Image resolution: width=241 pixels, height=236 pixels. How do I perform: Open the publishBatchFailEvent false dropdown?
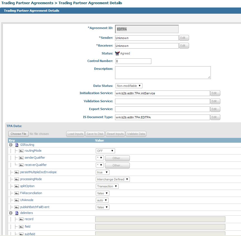[102, 207]
